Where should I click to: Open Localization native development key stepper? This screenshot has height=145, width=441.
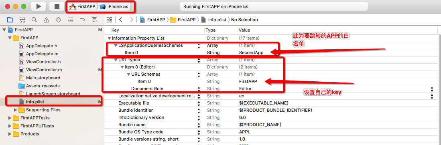tap(199, 96)
